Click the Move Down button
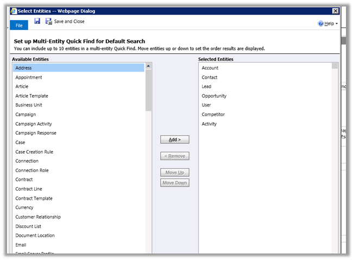The height and width of the screenshot is (260, 353). tap(175, 183)
